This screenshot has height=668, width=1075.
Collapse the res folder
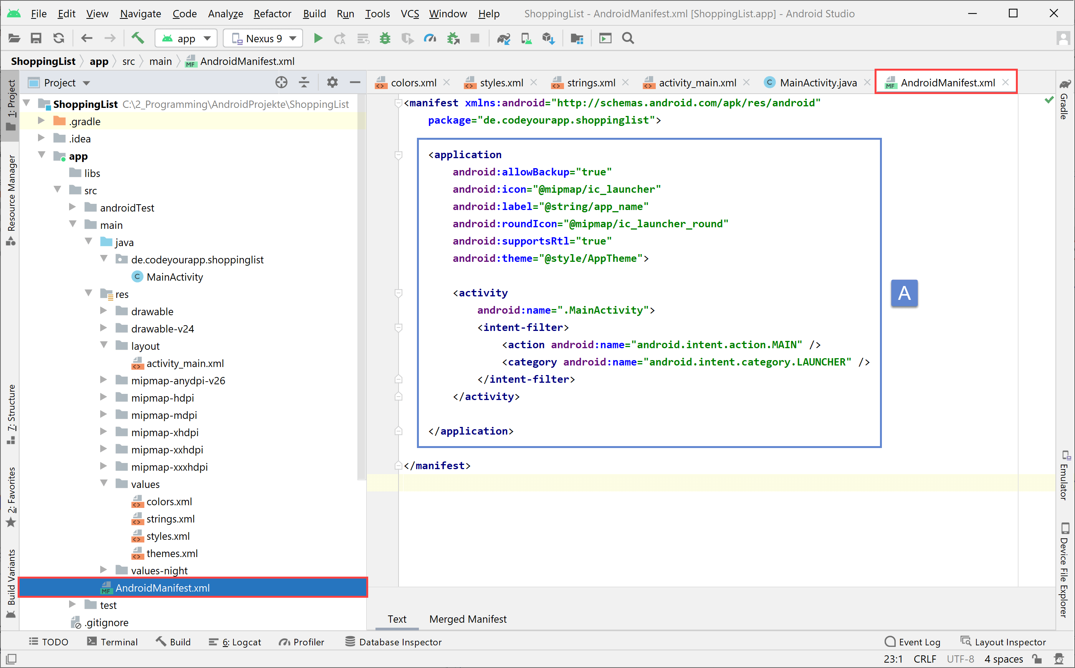[88, 293]
